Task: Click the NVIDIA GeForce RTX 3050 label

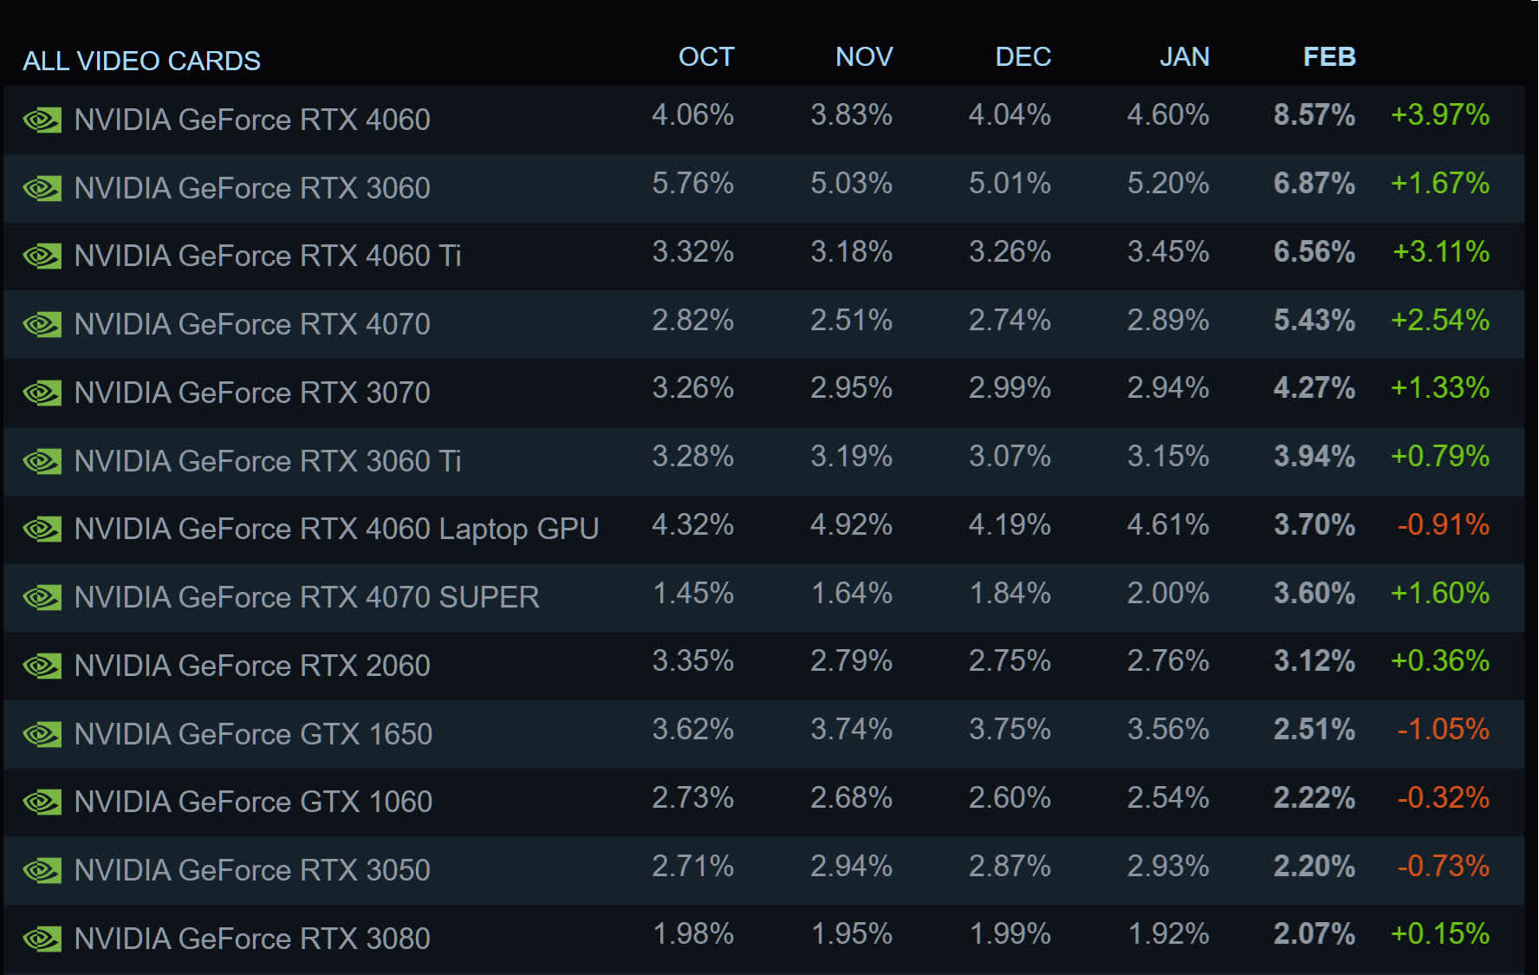Action: (x=251, y=870)
